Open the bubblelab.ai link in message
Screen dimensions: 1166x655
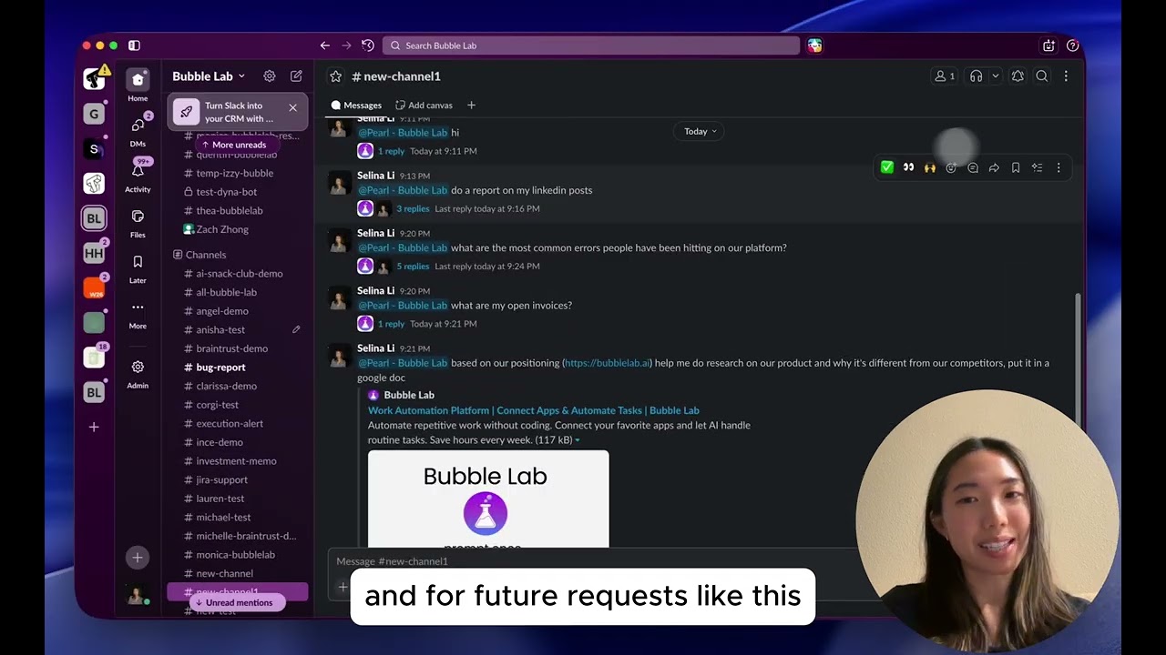coord(608,363)
